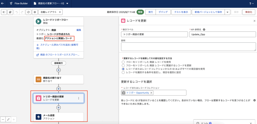
Task: Click the zoom out minus button
Action: click(3, 119)
